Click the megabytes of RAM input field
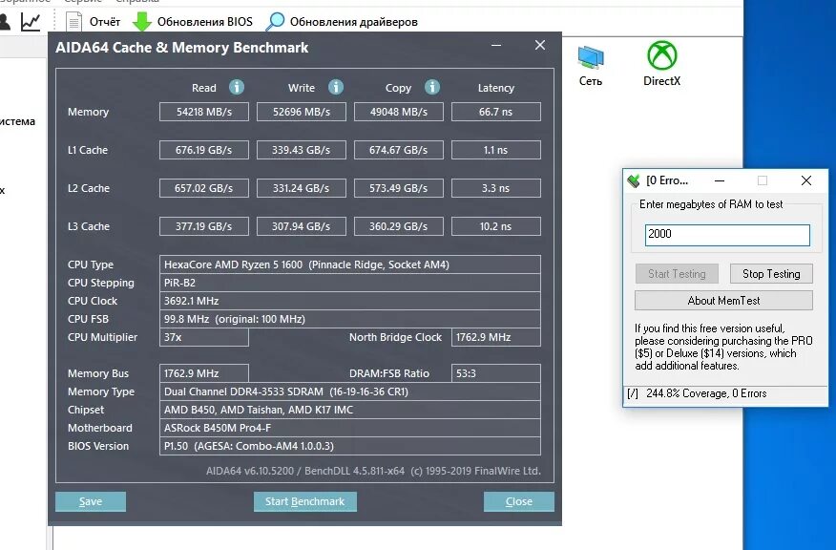836x550 pixels. [727, 235]
